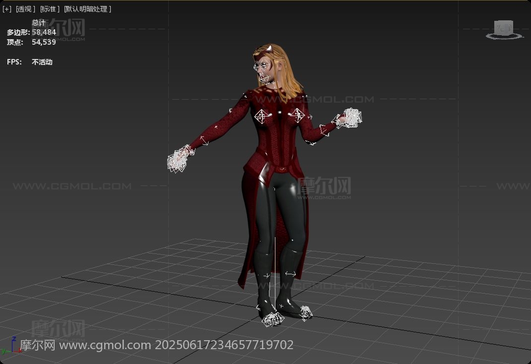
Task: Click the 顶点 statistics label
Action: pyautogui.click(x=15, y=42)
